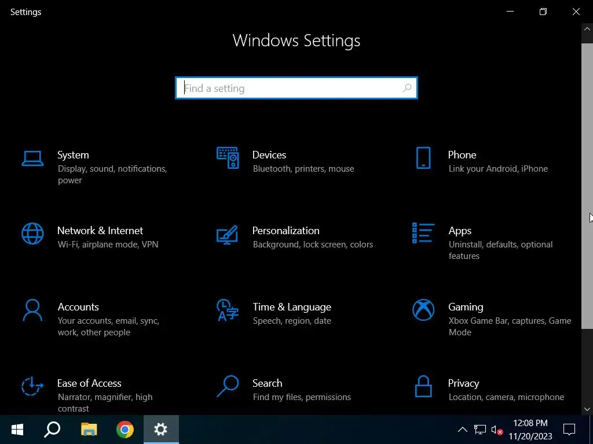Click 'Narrator, magnifier, high contrast' description
Screen dimensions: 593x444
[105, 403]
